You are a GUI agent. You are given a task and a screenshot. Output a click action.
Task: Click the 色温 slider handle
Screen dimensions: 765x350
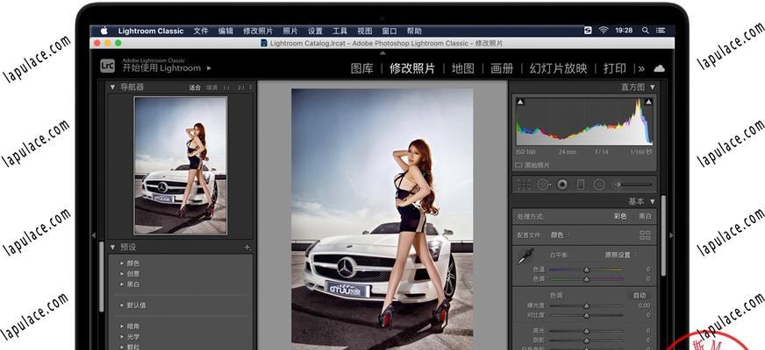pos(586,269)
